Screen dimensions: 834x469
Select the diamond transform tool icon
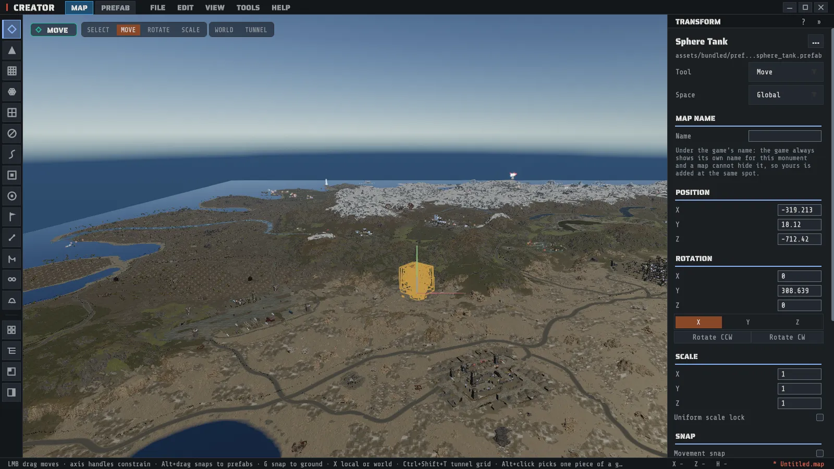point(11,29)
